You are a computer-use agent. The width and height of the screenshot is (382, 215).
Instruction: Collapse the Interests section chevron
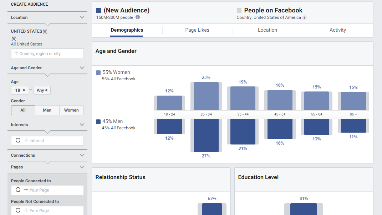tap(82, 125)
